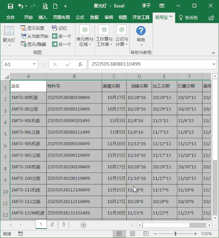Click the Ribbon Display Options icon
Screen dimensions: 219x238
point(162,6)
